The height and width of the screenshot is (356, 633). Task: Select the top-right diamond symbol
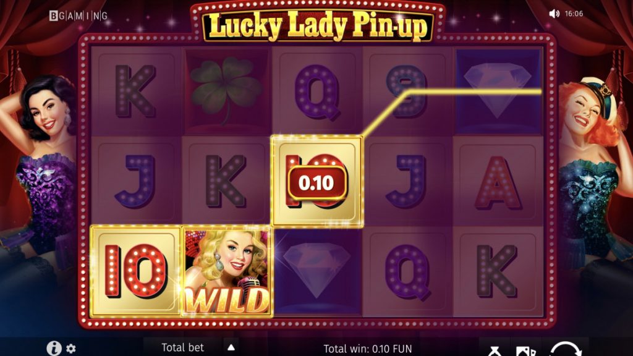click(x=498, y=91)
